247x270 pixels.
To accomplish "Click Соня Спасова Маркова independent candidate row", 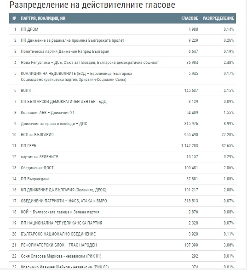I will (x=122, y=256).
